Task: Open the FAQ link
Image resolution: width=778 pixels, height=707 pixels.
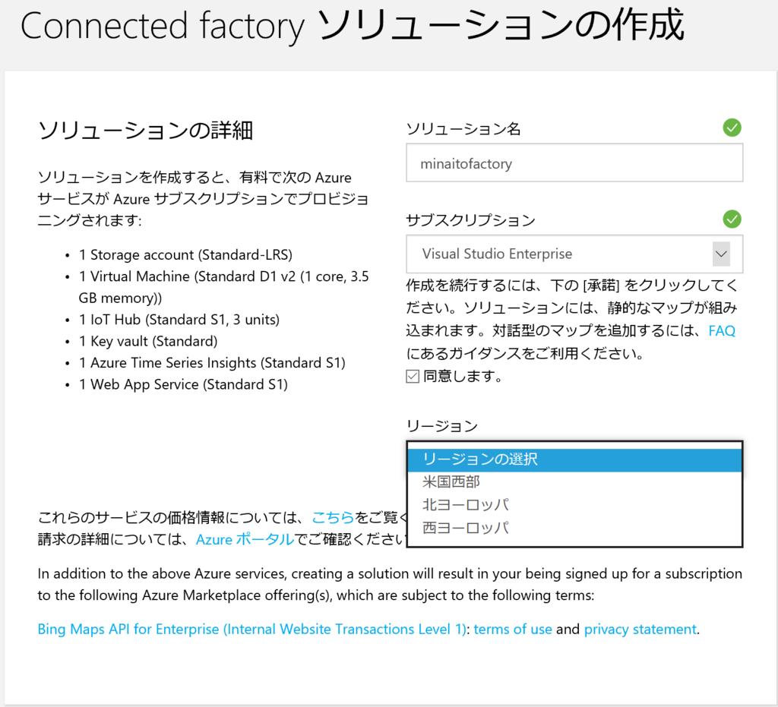Action: click(x=722, y=330)
